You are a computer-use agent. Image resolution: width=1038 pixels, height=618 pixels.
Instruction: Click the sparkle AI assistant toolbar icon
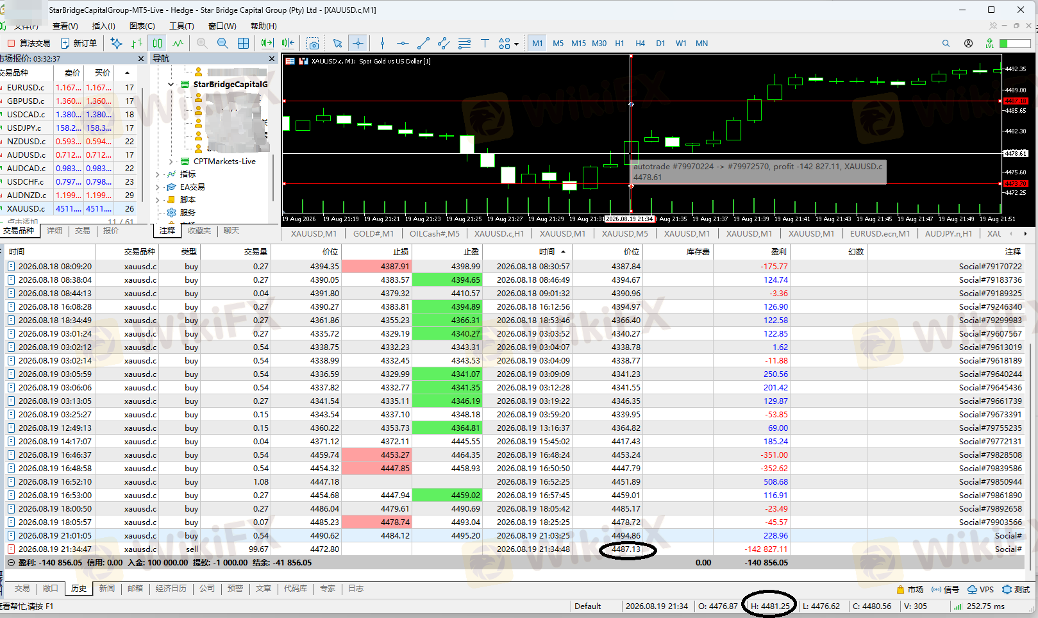(116, 43)
